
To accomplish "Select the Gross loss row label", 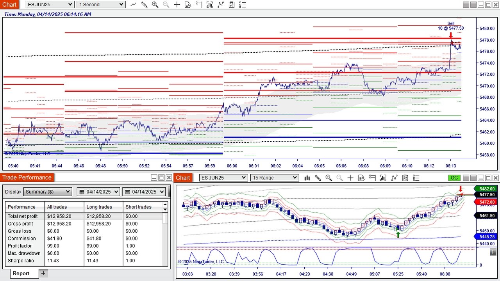I will pos(20,231).
